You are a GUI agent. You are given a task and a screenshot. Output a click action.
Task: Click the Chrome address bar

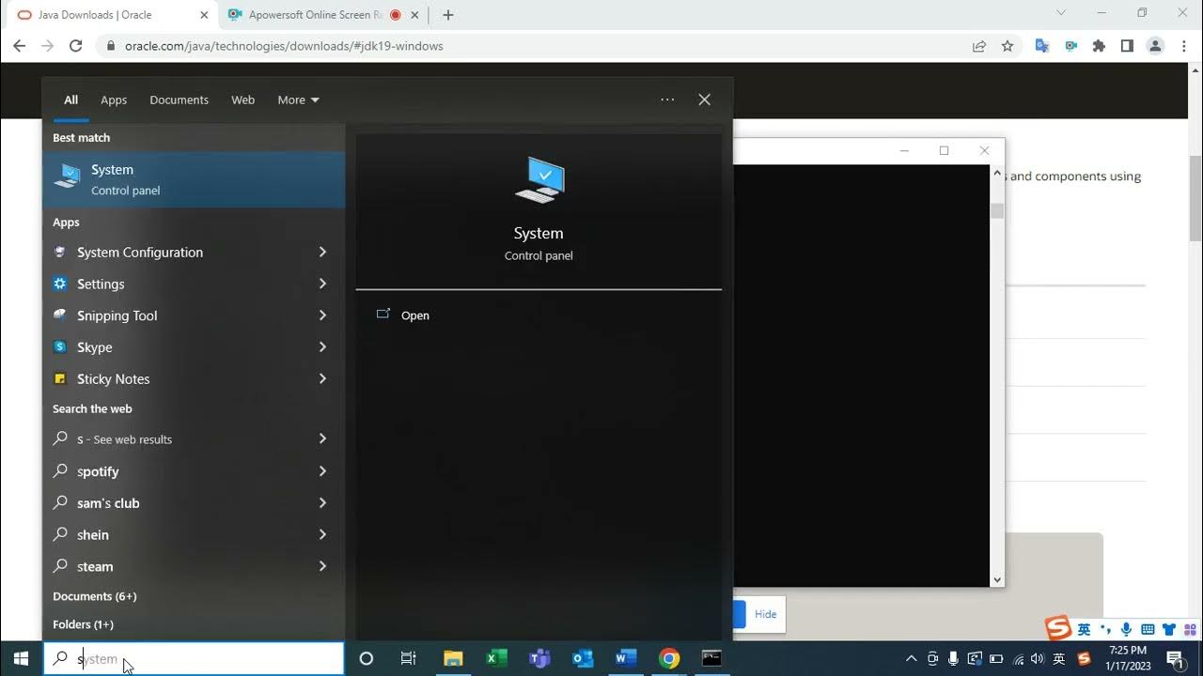click(x=536, y=46)
